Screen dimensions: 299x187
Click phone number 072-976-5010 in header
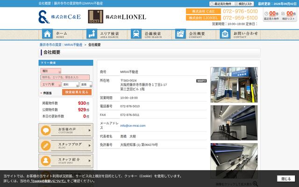click(x=240, y=11)
